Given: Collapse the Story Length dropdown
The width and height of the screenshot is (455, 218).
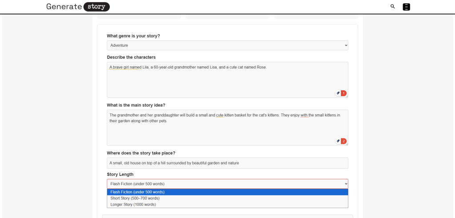Looking at the screenshot, I should [227, 184].
